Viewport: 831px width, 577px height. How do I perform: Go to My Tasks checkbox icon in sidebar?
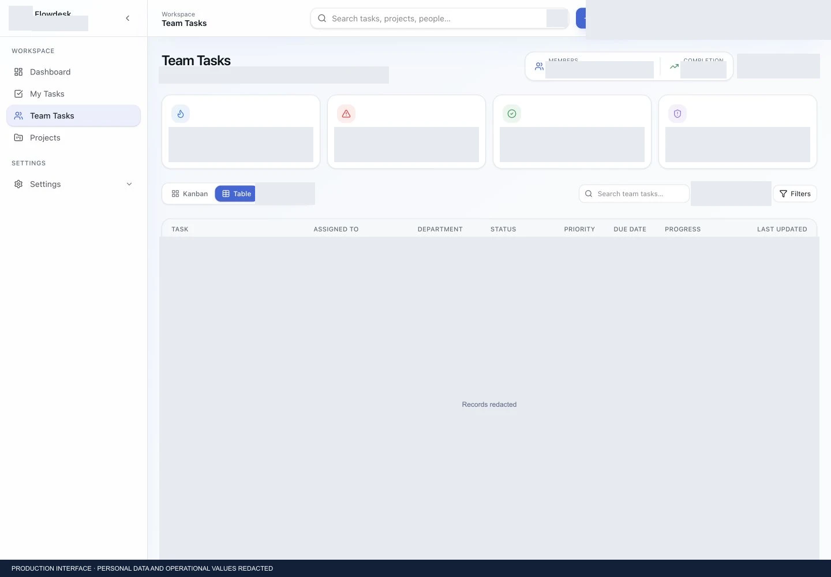18,94
